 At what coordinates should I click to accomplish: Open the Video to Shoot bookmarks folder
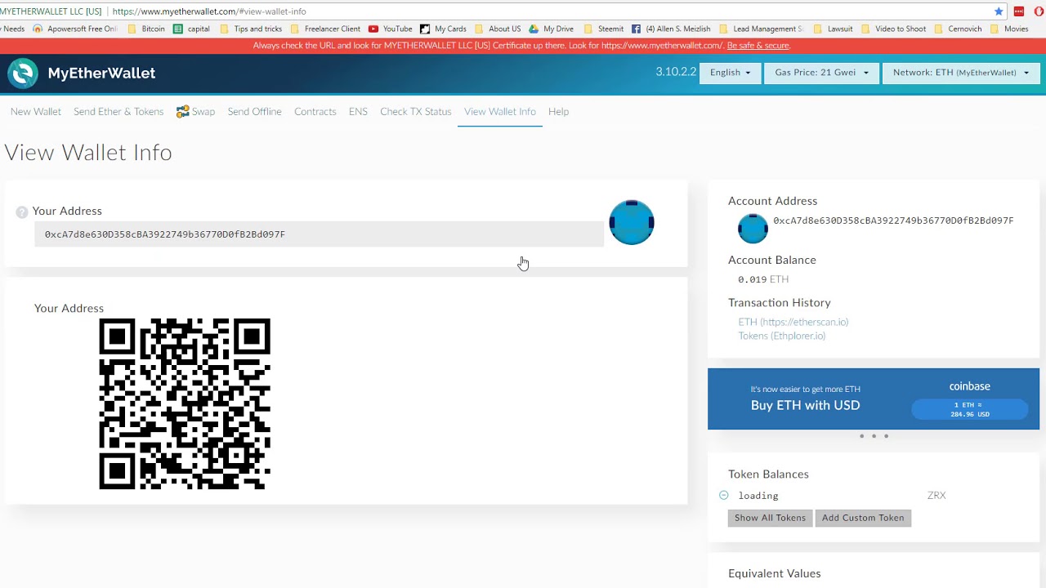[893, 29]
